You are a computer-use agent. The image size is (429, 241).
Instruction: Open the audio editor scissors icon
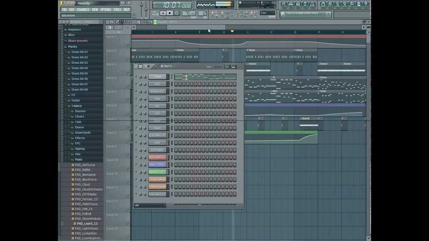click(x=345, y=4)
